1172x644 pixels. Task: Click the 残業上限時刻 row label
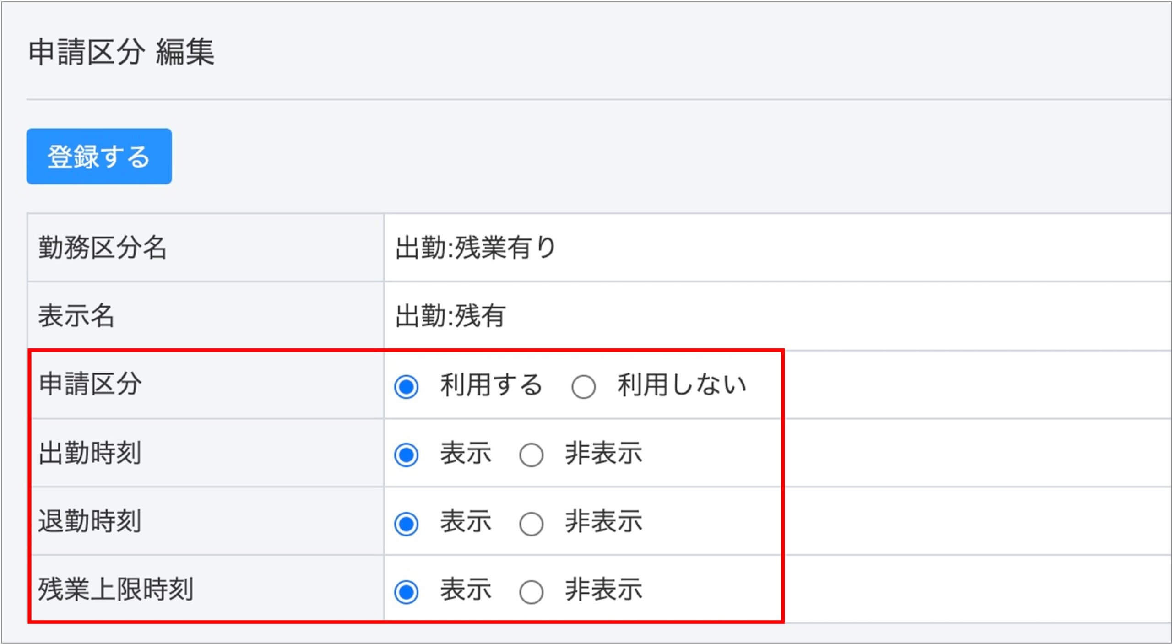[115, 589]
